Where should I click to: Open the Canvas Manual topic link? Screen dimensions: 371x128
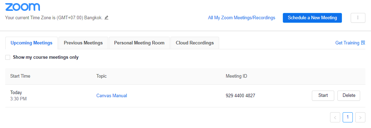(x=112, y=95)
